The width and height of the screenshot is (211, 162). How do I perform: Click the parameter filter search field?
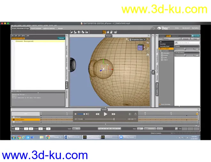tap(188, 42)
